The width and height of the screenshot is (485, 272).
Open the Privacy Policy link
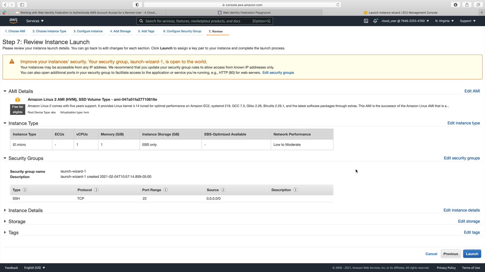pyautogui.click(x=446, y=268)
